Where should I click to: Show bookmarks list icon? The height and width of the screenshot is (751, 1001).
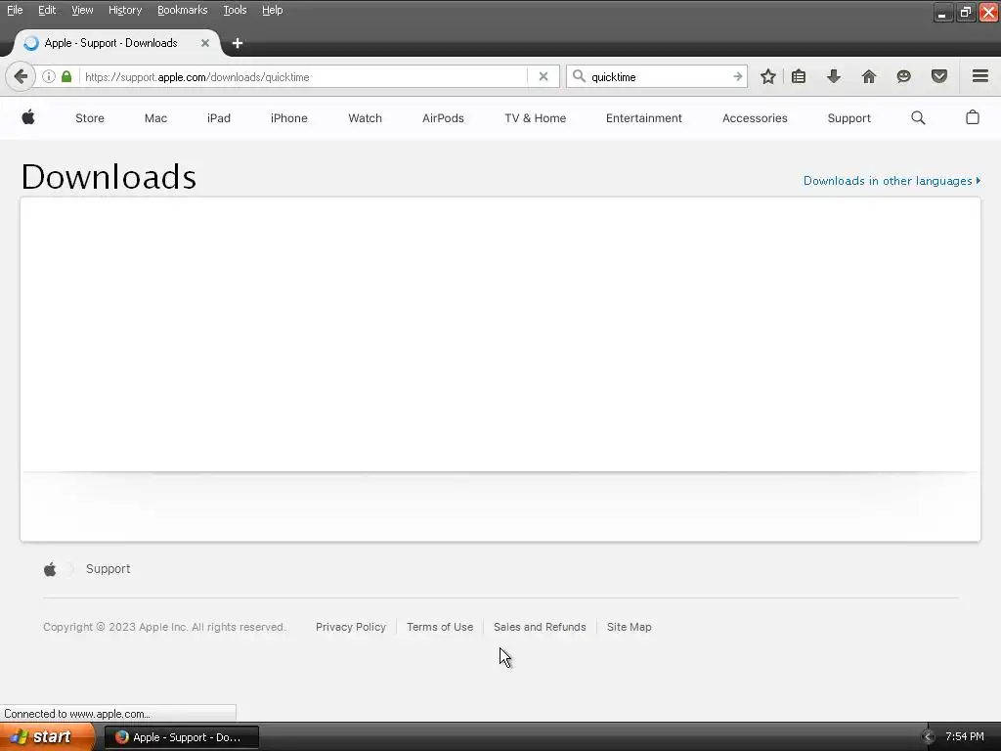(799, 76)
